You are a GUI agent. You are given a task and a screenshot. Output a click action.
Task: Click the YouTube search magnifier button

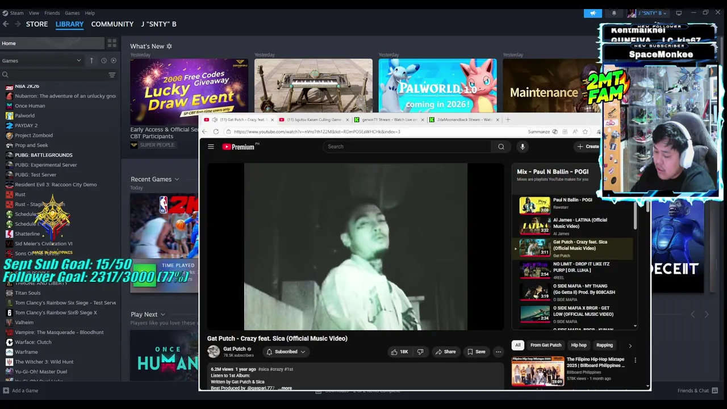(501, 147)
